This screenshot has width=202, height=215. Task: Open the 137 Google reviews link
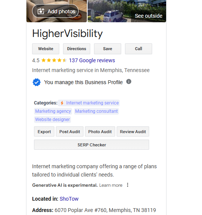(92, 60)
